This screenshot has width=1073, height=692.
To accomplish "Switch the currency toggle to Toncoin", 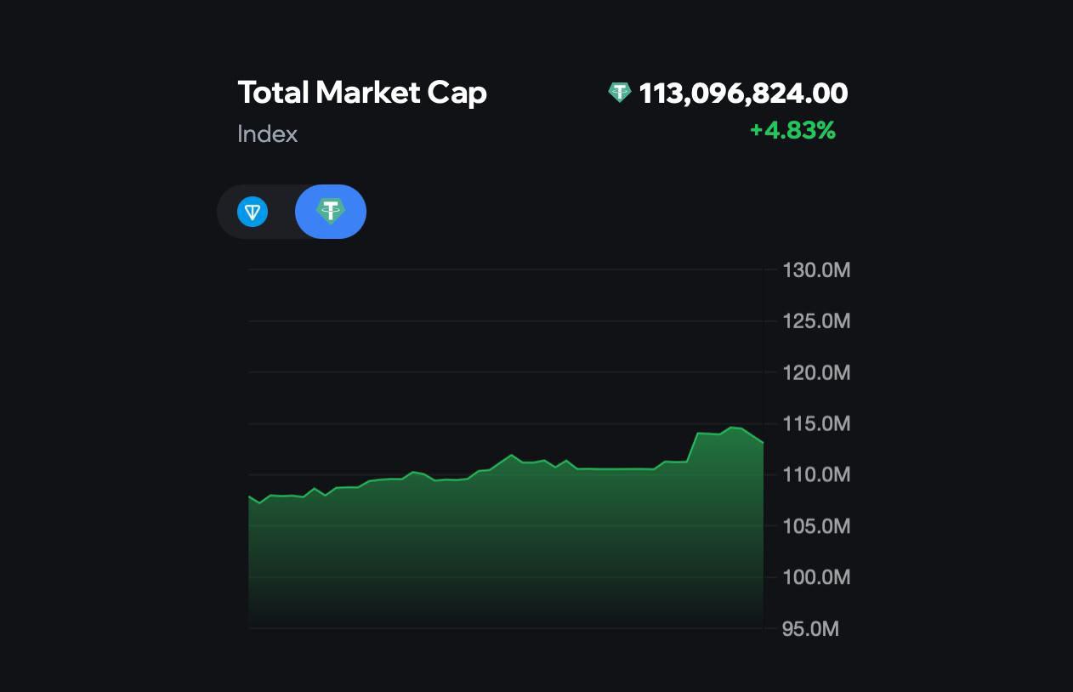I will pos(253,212).
